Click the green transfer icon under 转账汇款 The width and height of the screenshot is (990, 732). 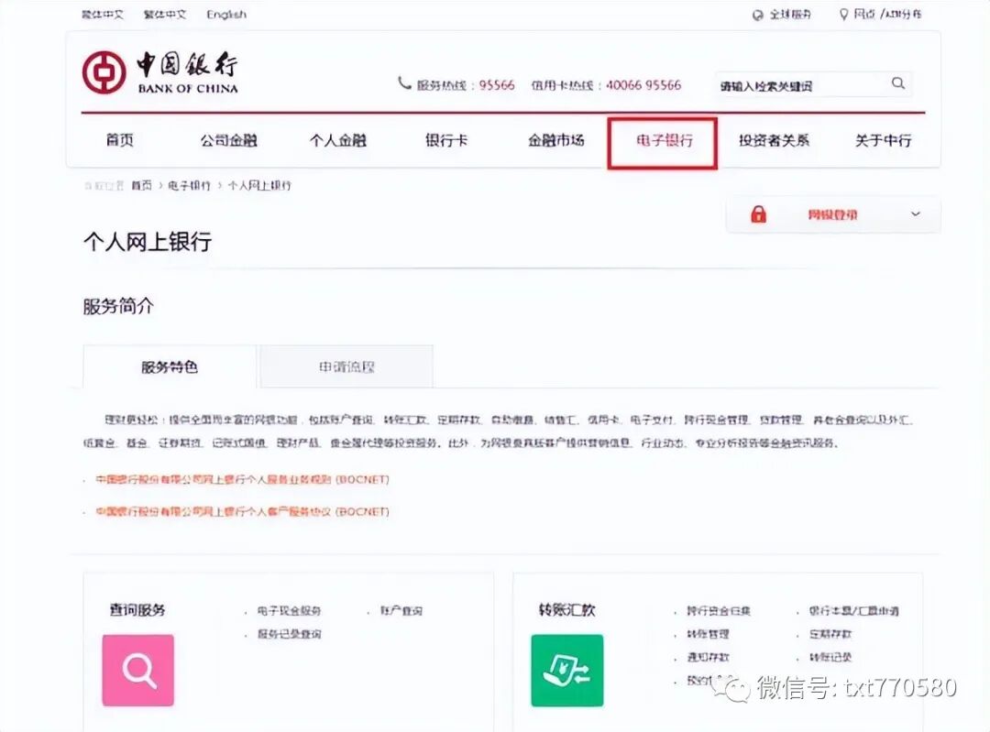pos(566,672)
